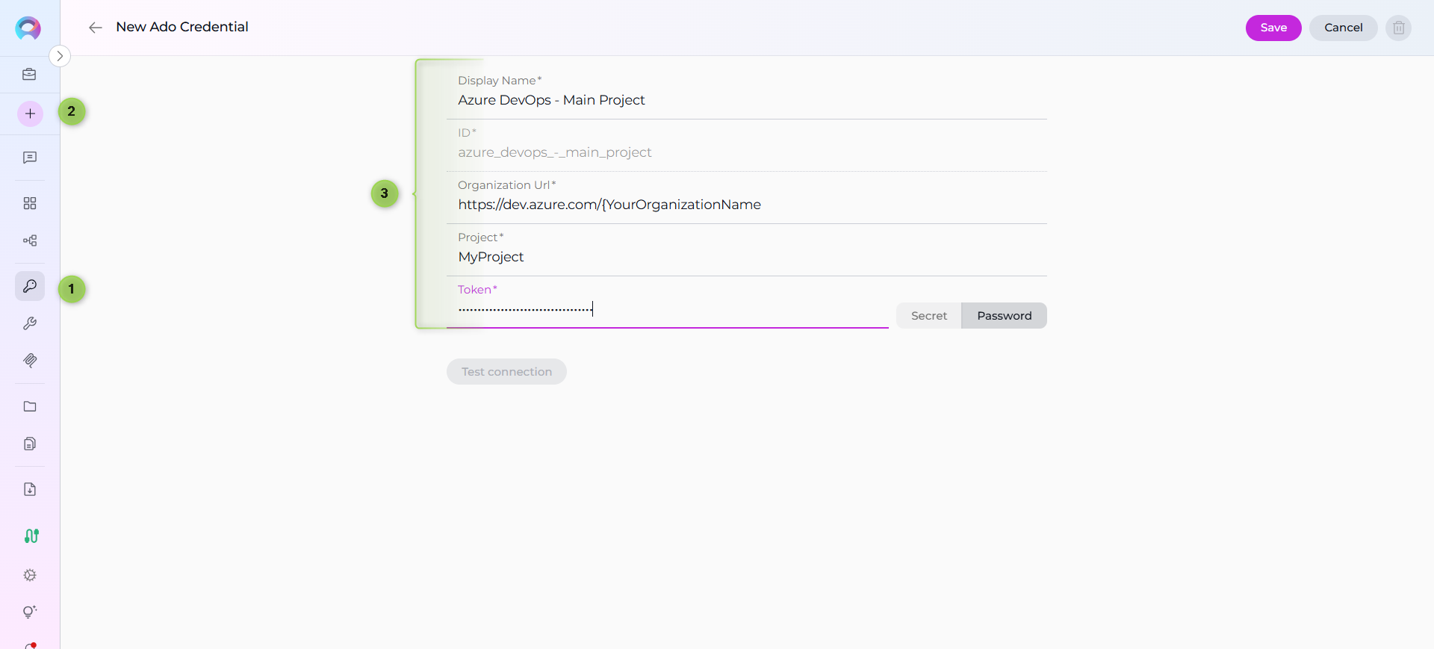
Task: Expand the sidebar with chevron arrow
Action: point(60,56)
